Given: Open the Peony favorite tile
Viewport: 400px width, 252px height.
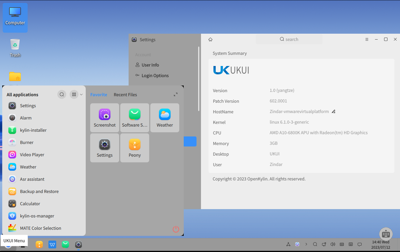Looking at the screenshot, I should (x=135, y=148).
